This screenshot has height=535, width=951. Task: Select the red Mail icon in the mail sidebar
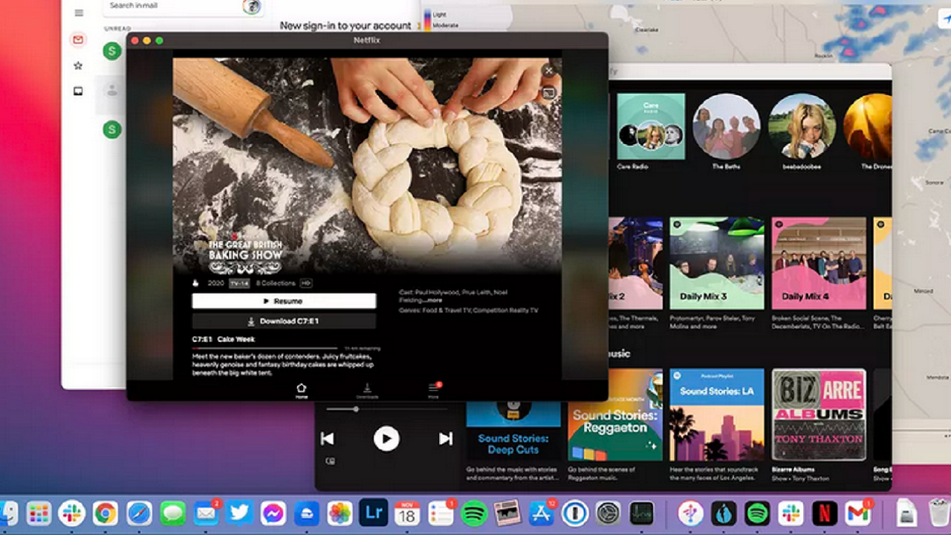(x=78, y=40)
